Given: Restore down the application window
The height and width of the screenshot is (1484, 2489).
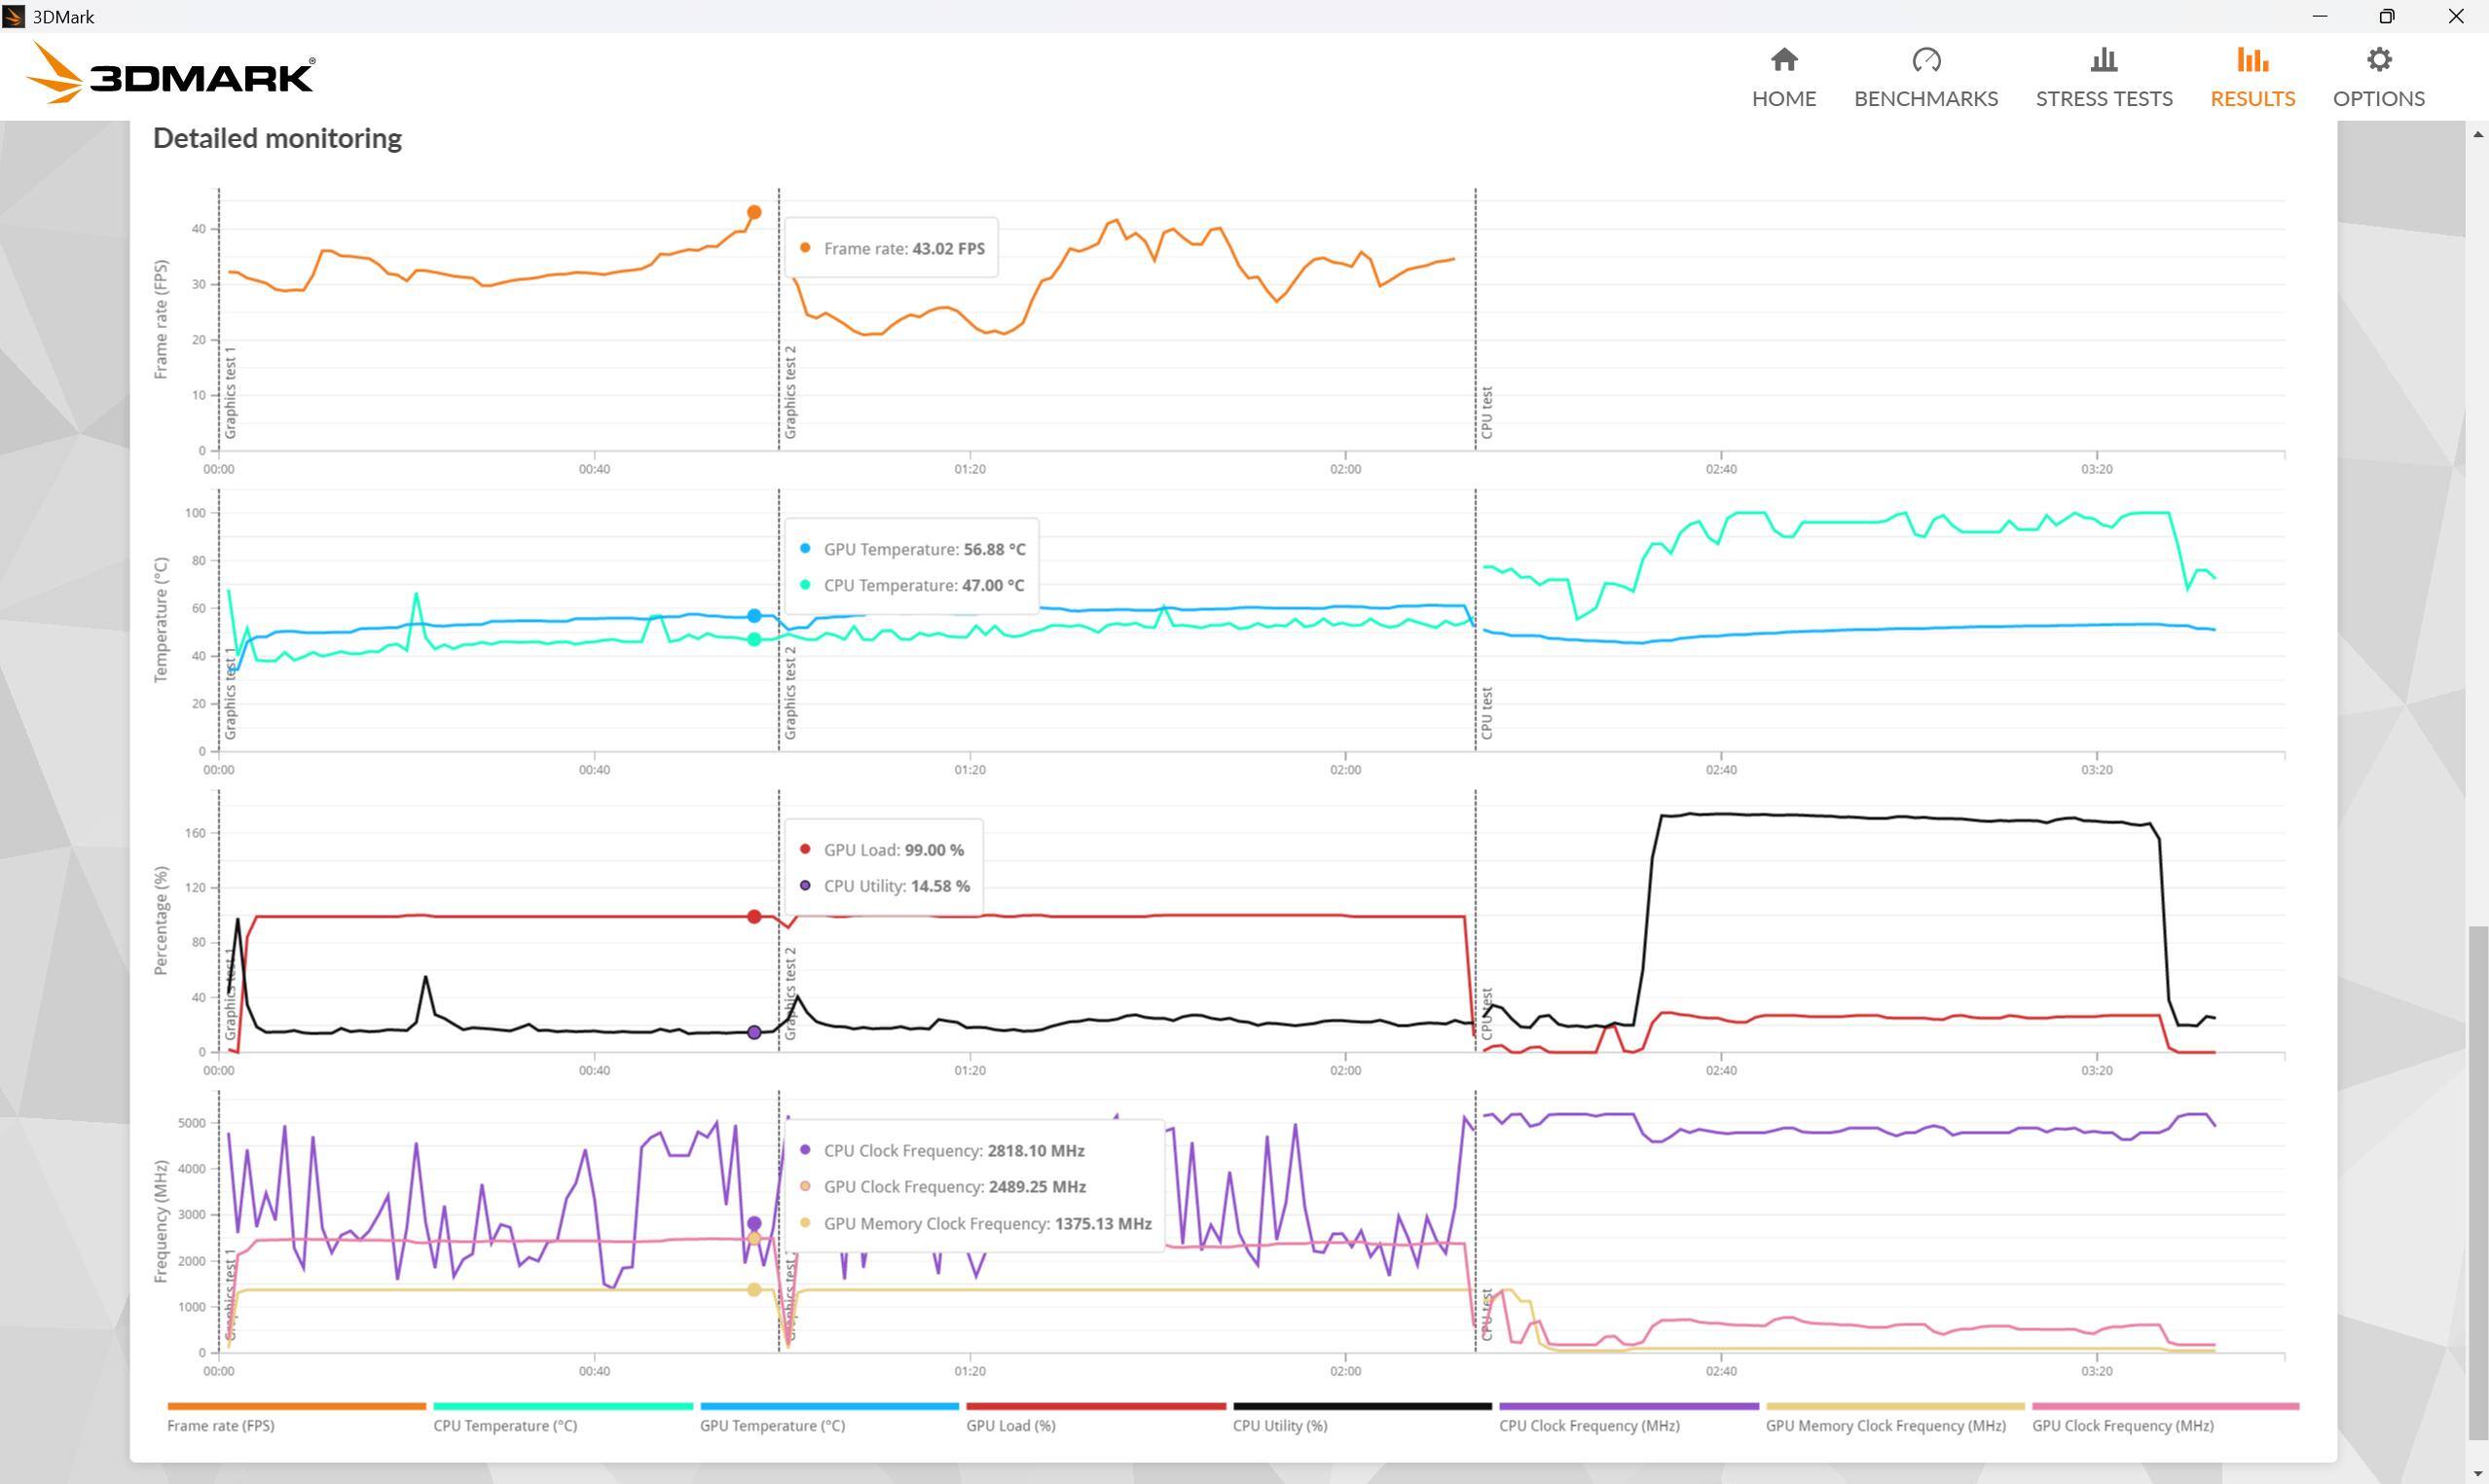Looking at the screenshot, I should pos(2386,16).
